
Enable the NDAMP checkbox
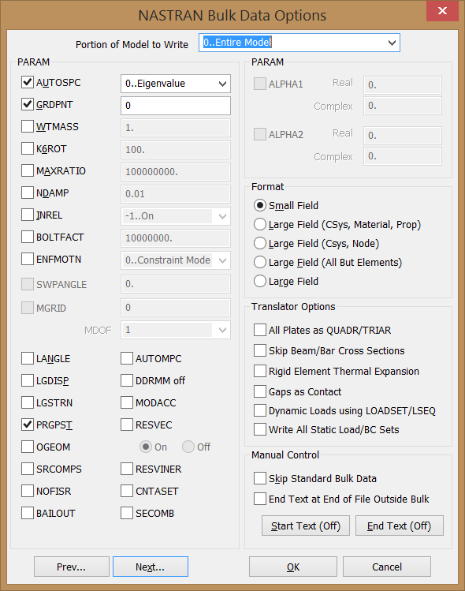pos(28,193)
